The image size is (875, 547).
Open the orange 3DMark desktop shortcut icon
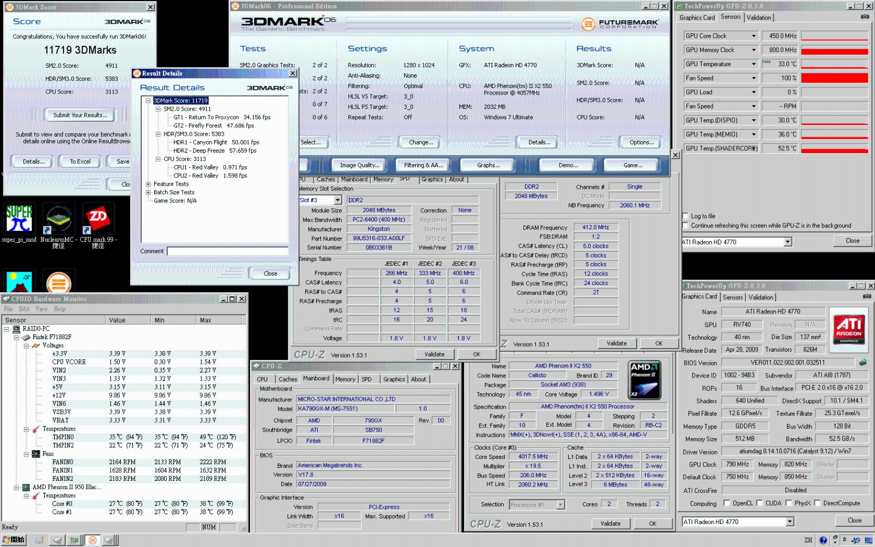tap(59, 283)
